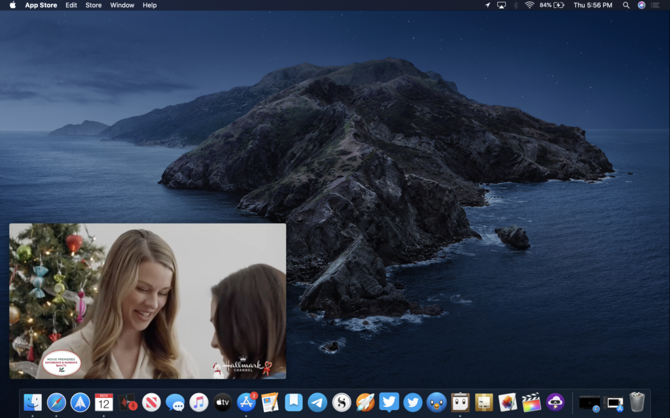Activate Siri from the menu bar

click(x=641, y=5)
